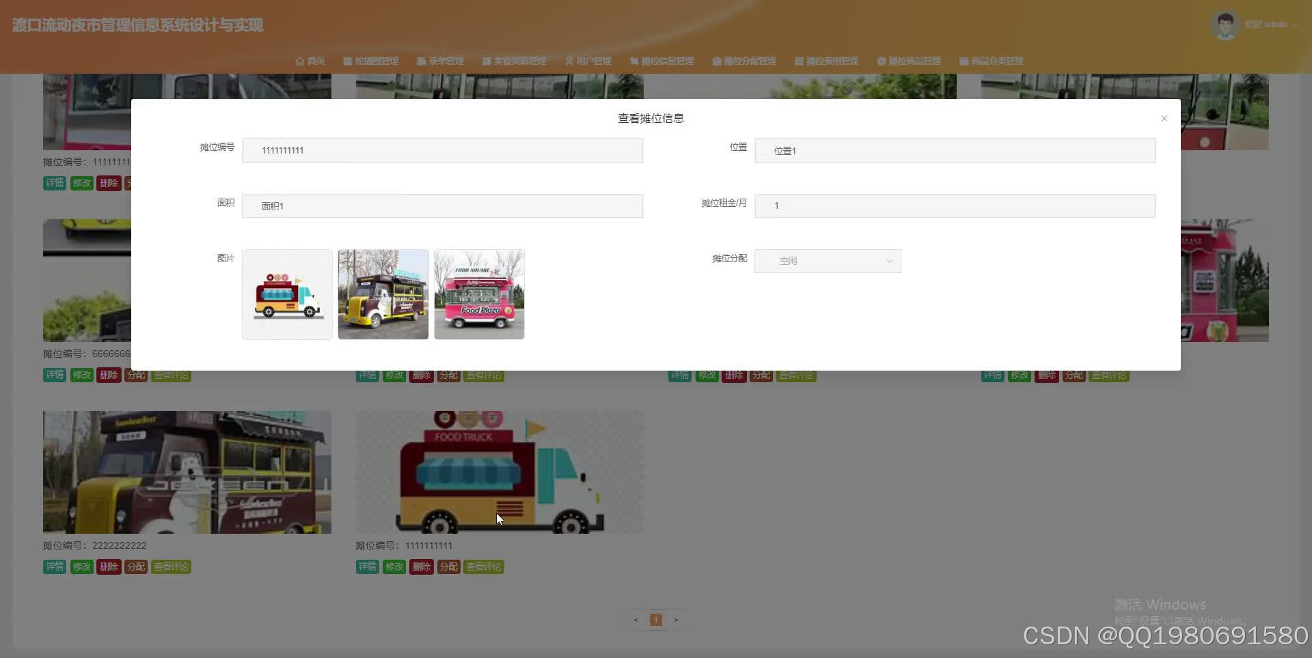The width and height of the screenshot is (1312, 658).
Task: Open 菜单管理 via its navbar icon
Action: pyautogui.click(x=420, y=61)
